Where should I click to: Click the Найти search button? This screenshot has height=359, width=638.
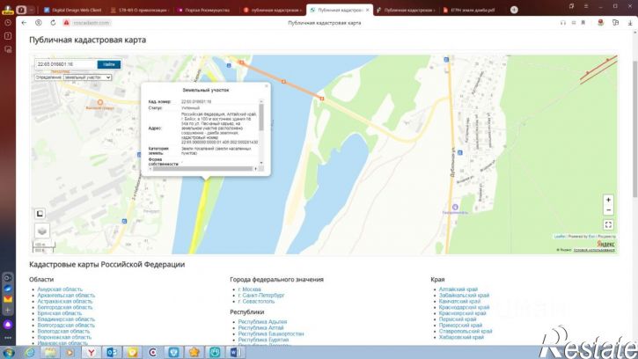[109, 64]
